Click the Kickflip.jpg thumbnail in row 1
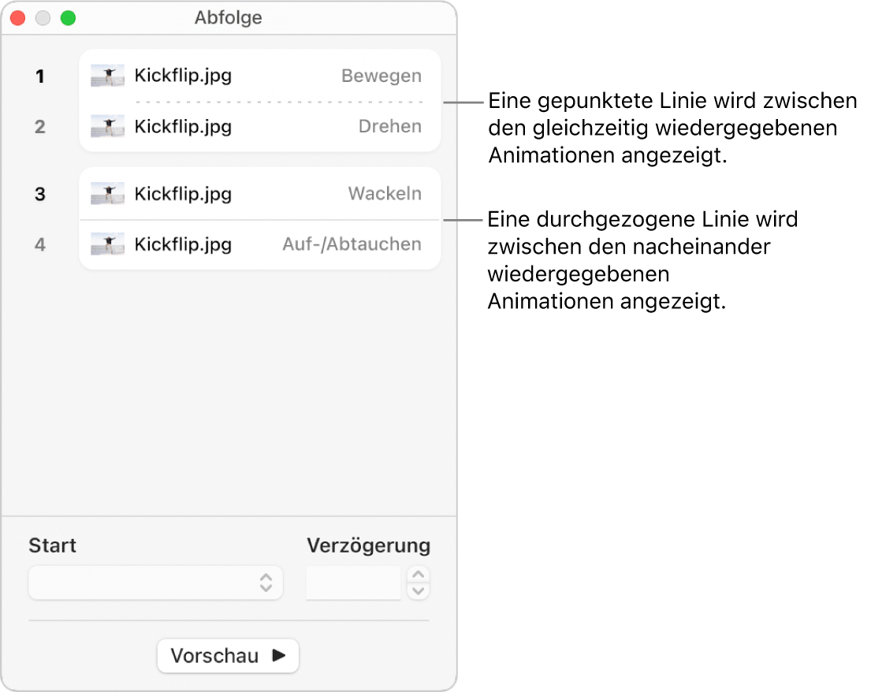This screenshot has height=692, width=871. 107,76
